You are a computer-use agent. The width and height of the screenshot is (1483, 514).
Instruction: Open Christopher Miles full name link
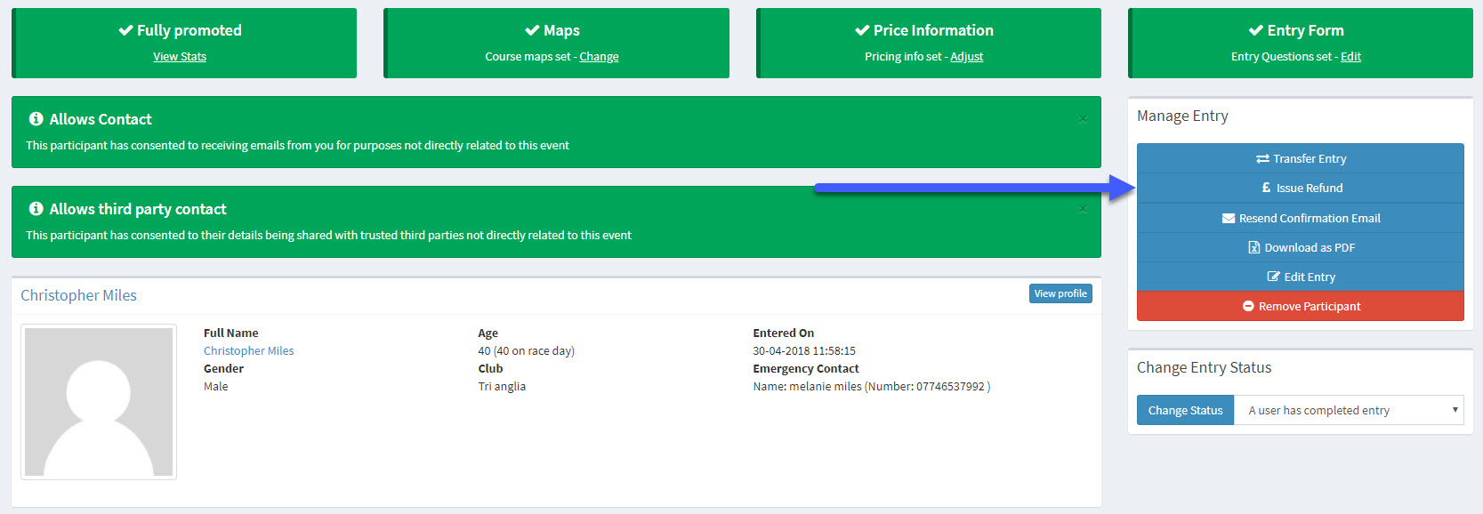pyautogui.click(x=248, y=351)
